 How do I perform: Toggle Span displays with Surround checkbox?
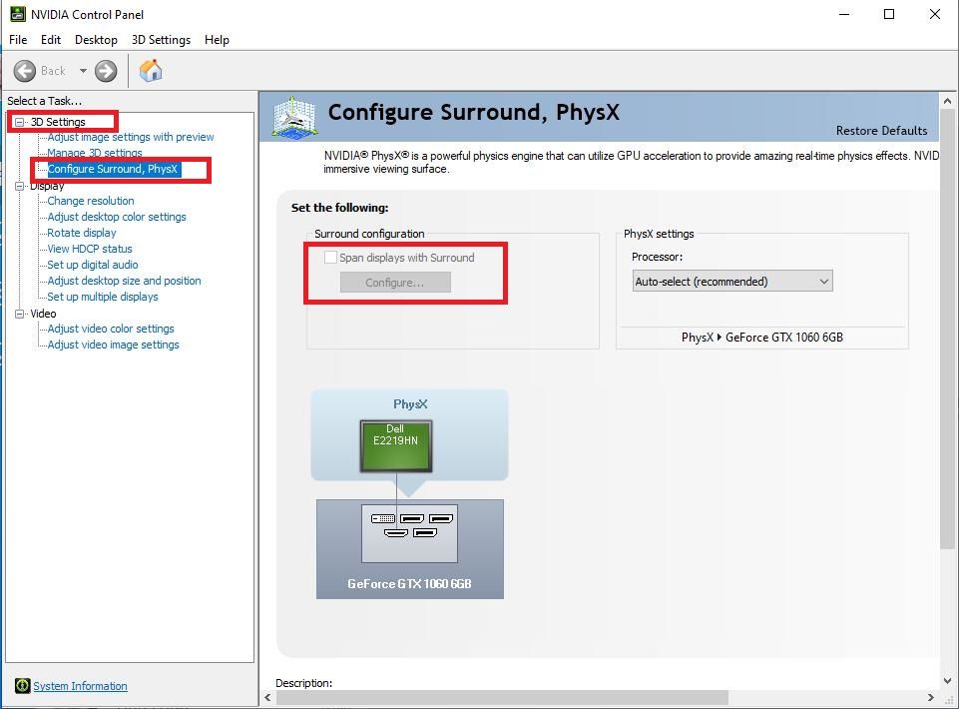click(330, 258)
